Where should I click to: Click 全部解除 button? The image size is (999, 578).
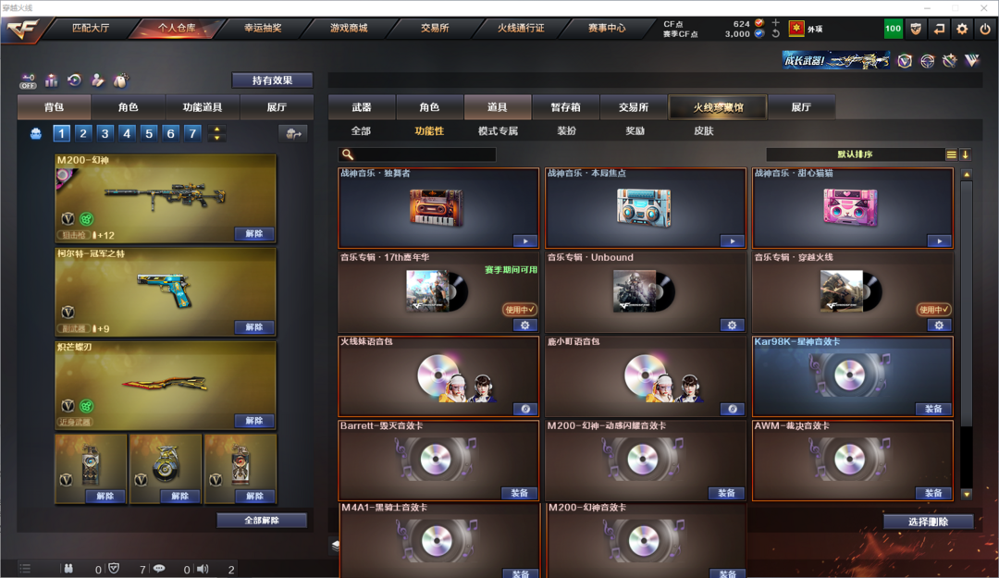point(262,520)
